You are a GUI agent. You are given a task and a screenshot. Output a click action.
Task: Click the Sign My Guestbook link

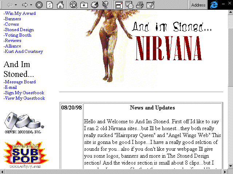point(24,93)
